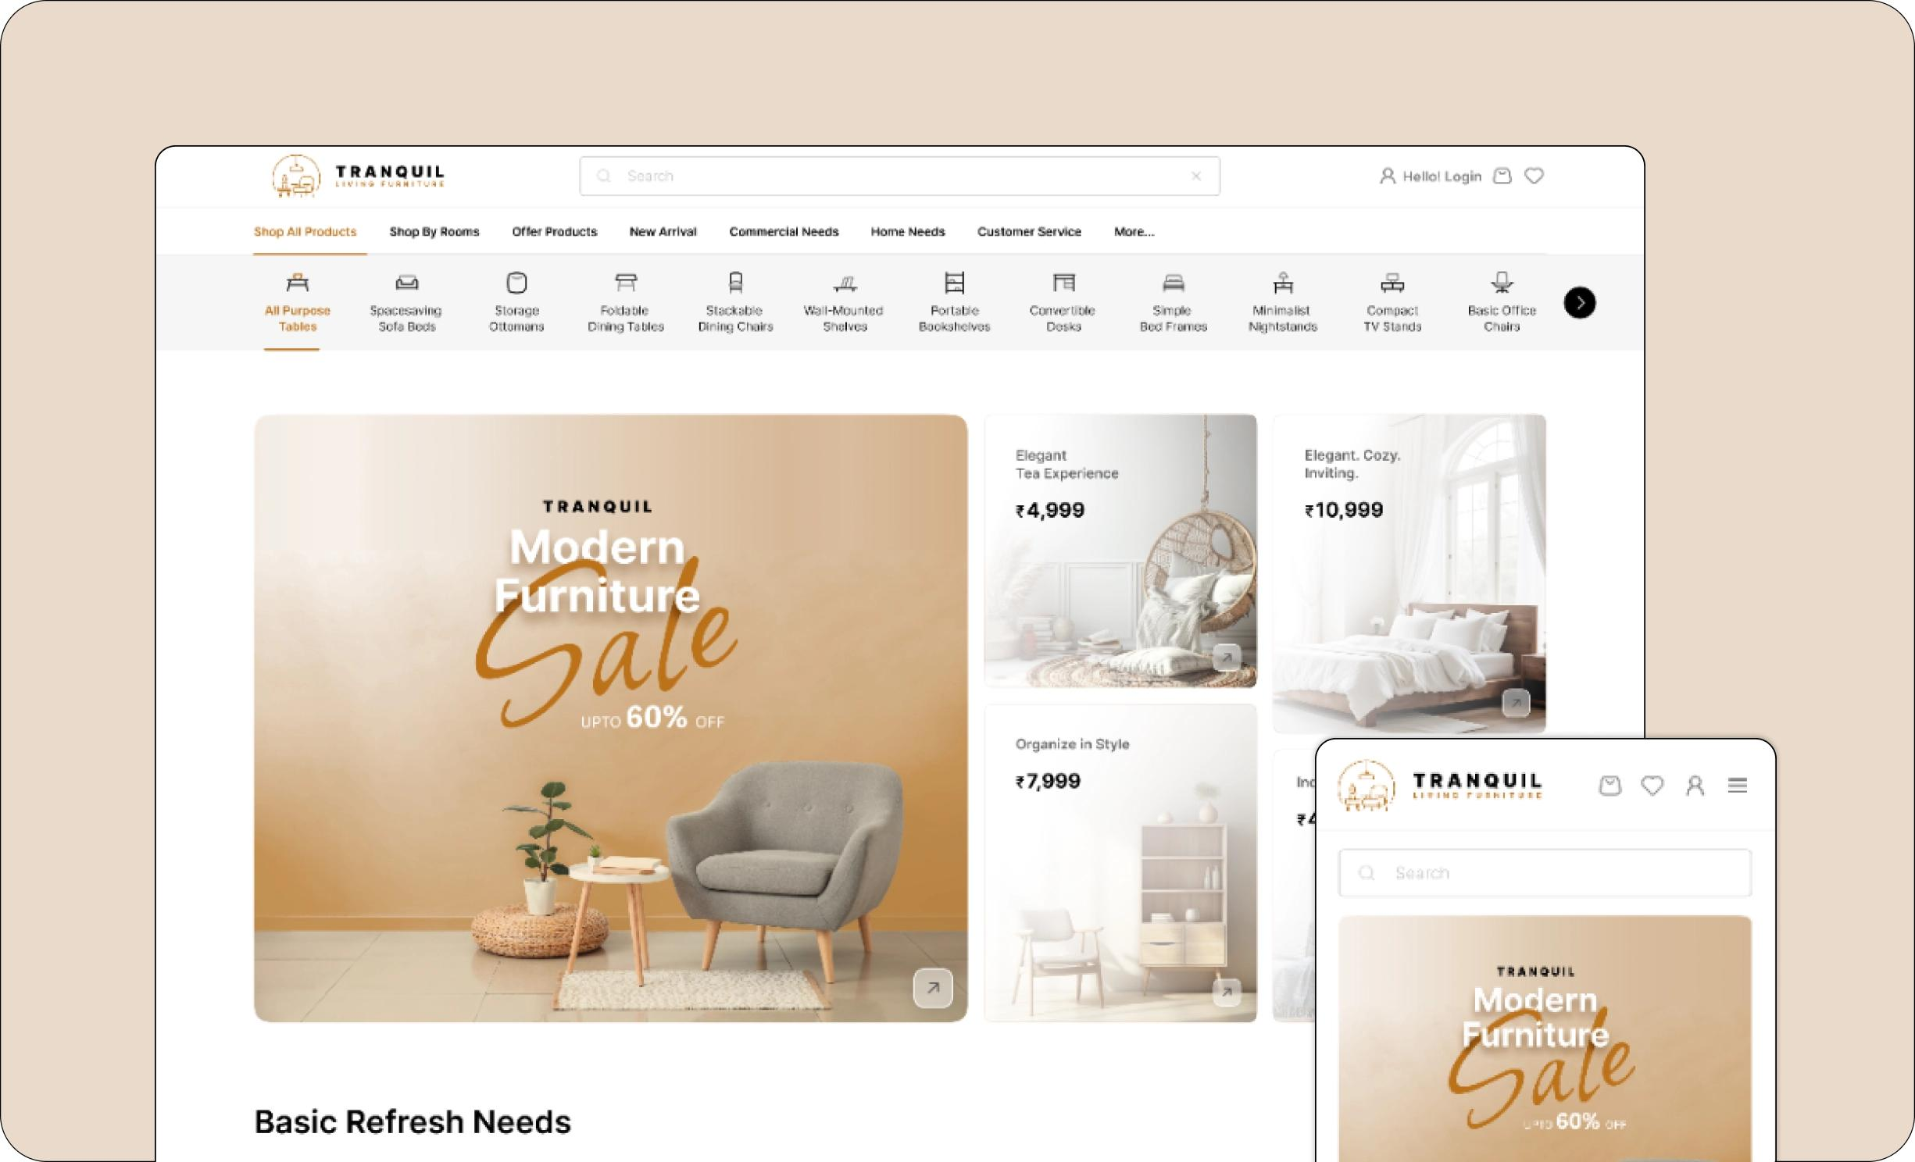This screenshot has height=1162, width=1915.
Task: Select the Storage Ottomans category icon
Action: pyautogui.click(x=516, y=282)
